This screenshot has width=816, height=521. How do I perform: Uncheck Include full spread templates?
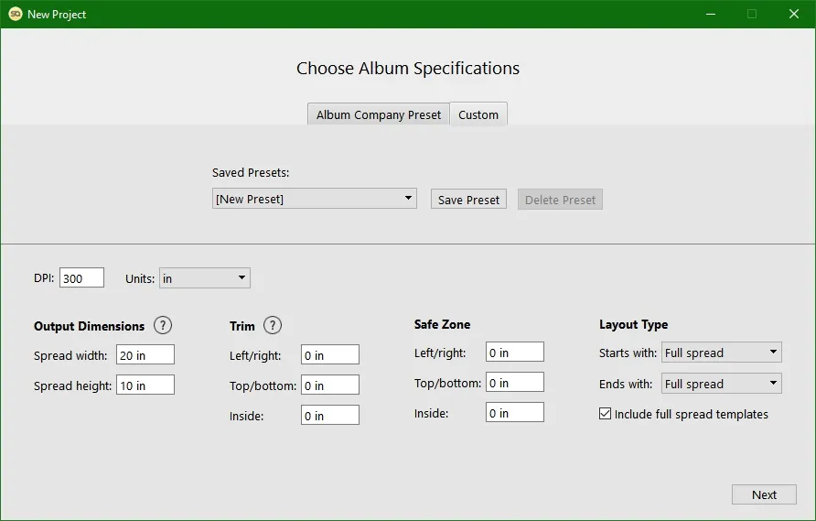[x=605, y=414]
